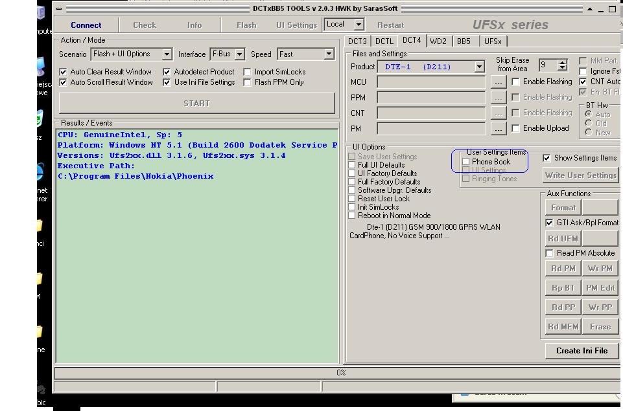Enable Import SimLocks checkbox

tap(247, 72)
